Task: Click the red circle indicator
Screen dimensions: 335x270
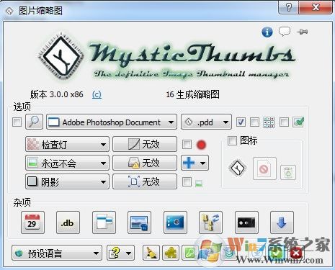Action: pos(201,145)
